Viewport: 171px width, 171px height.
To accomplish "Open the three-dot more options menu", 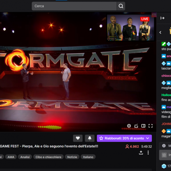I will [148, 153].
